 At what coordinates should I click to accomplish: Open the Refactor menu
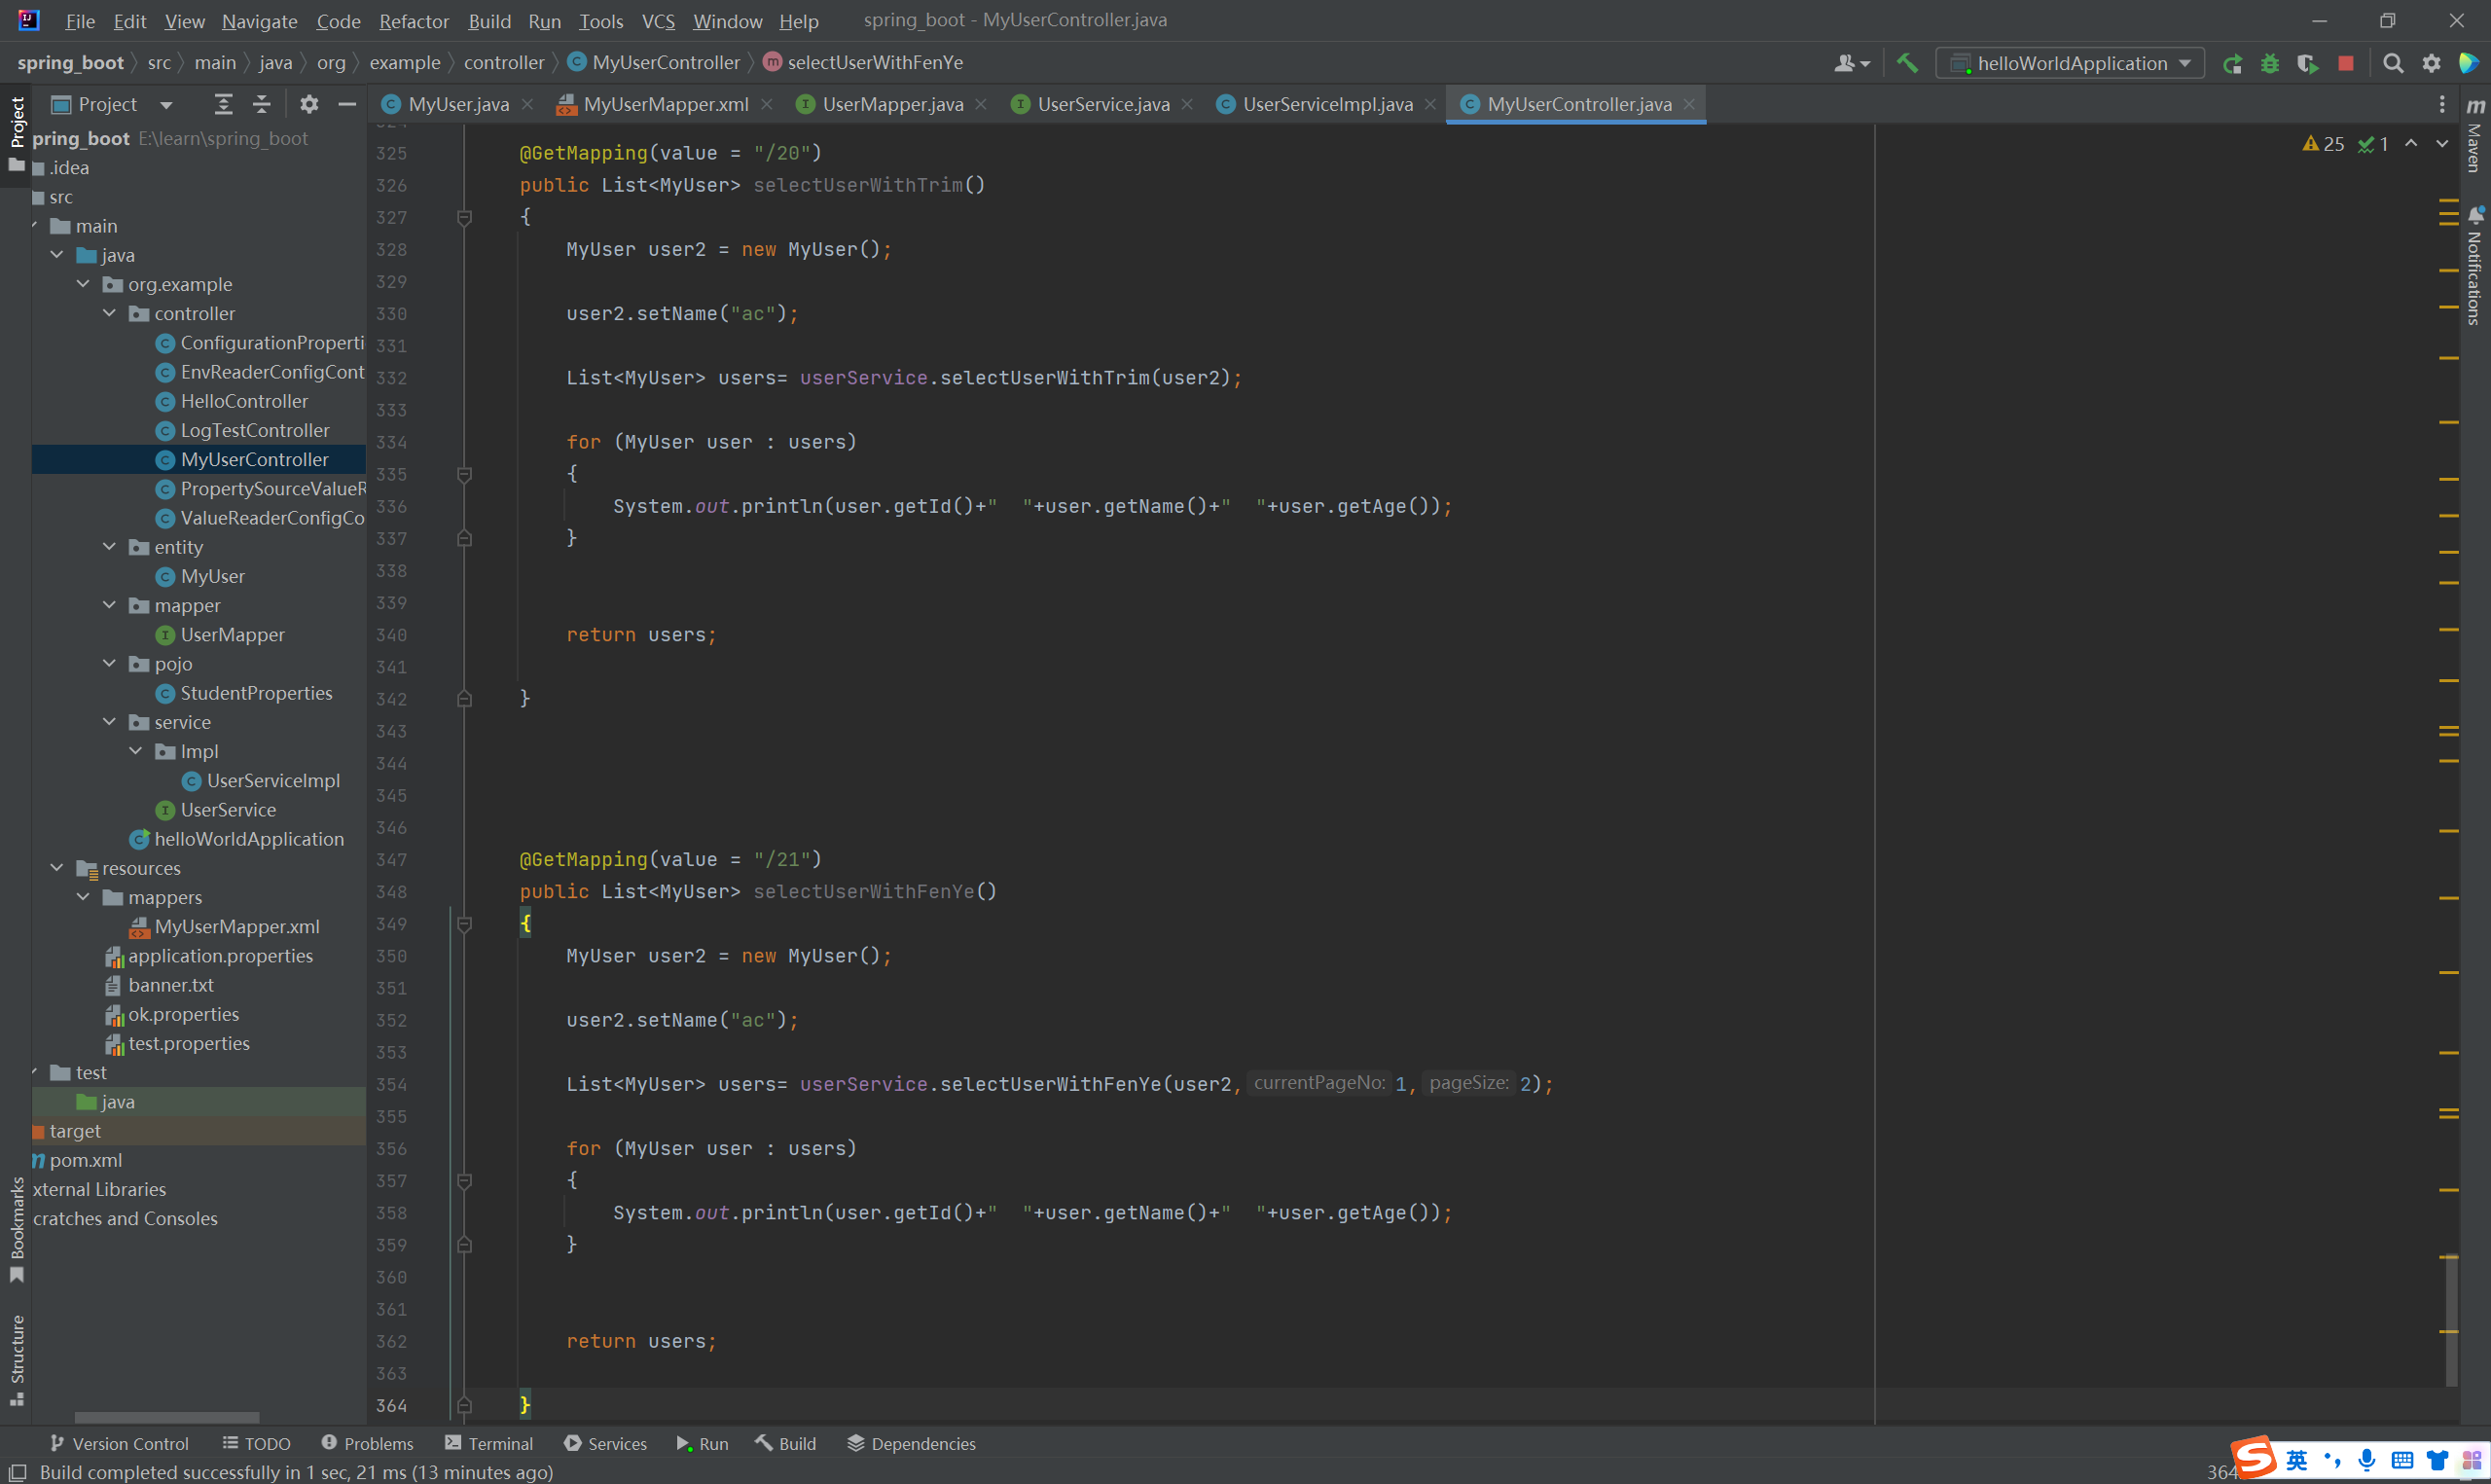pos(413,21)
